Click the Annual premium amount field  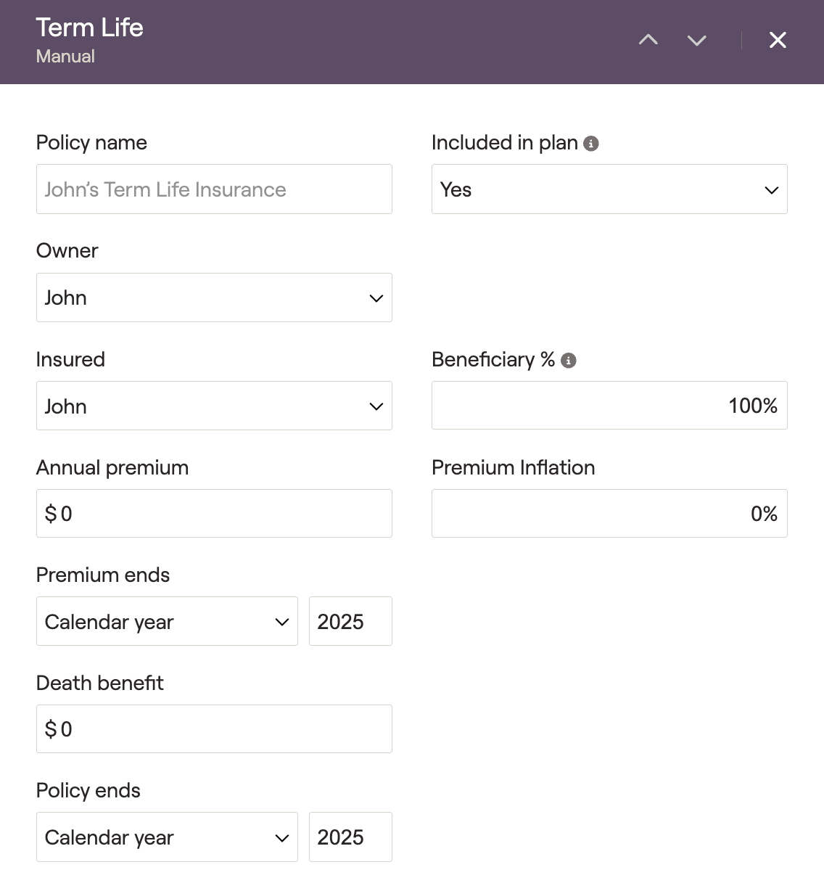pos(214,514)
